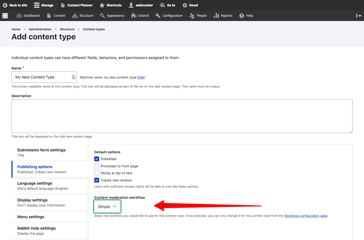The image size is (364, 240).
Task: Uncheck the Published checkbox
Action: [97, 159]
